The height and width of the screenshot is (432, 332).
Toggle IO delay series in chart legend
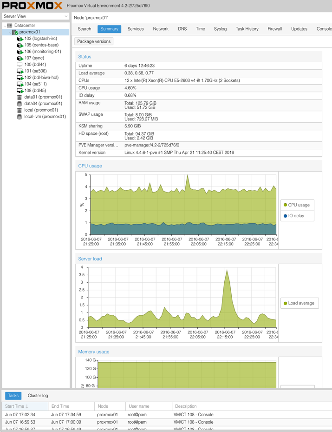296,216
